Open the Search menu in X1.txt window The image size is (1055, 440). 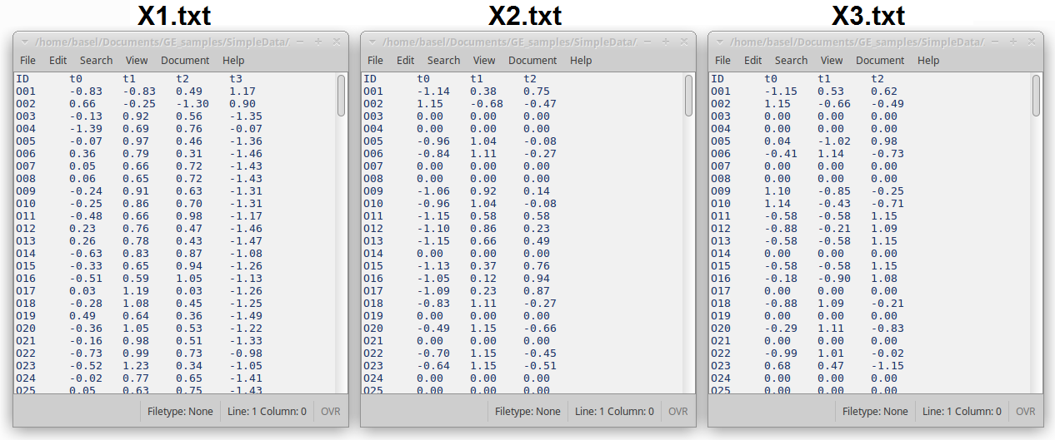96,60
